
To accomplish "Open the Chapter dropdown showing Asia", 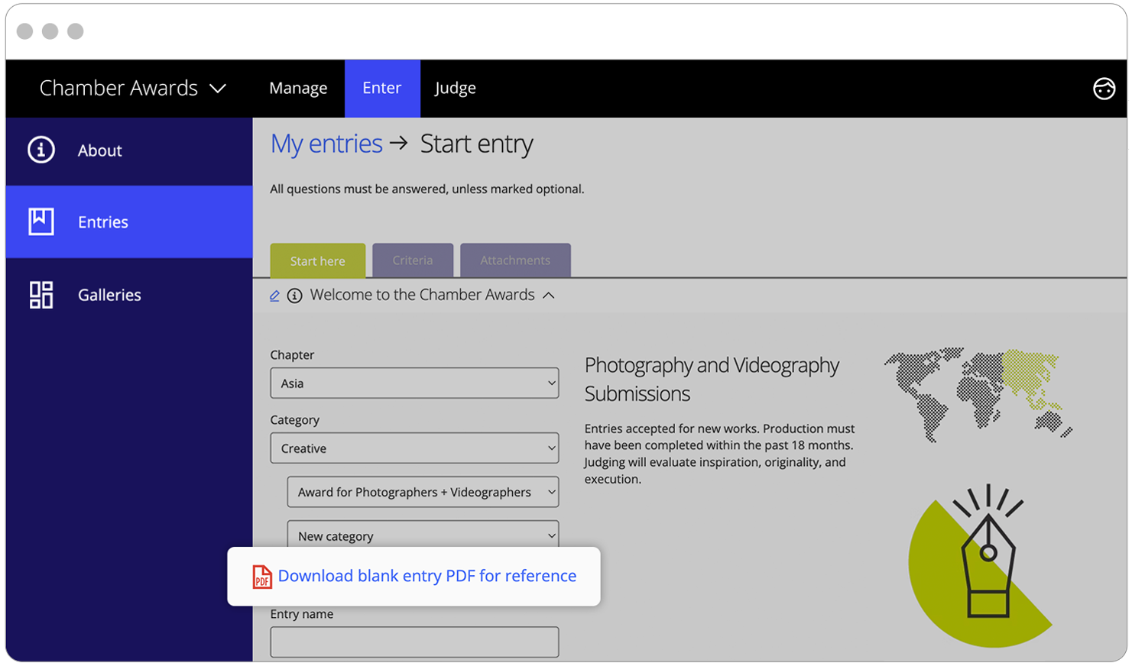I will click(x=414, y=383).
